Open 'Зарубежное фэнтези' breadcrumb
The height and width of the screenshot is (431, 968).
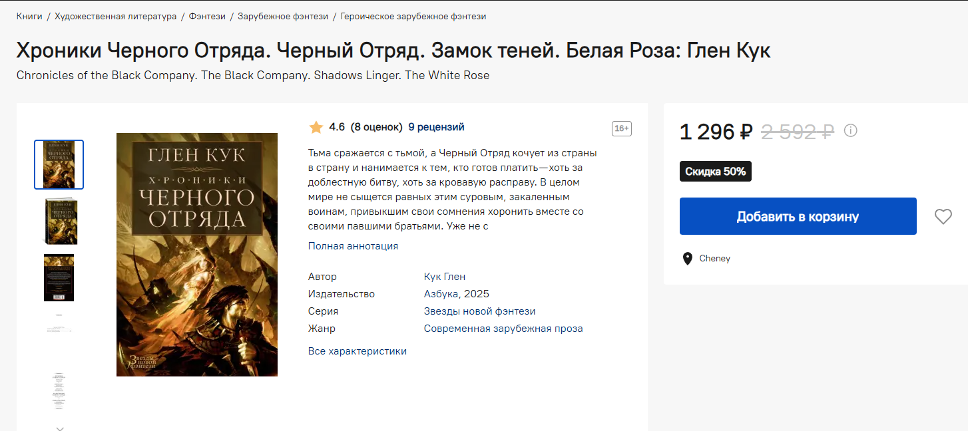(283, 16)
